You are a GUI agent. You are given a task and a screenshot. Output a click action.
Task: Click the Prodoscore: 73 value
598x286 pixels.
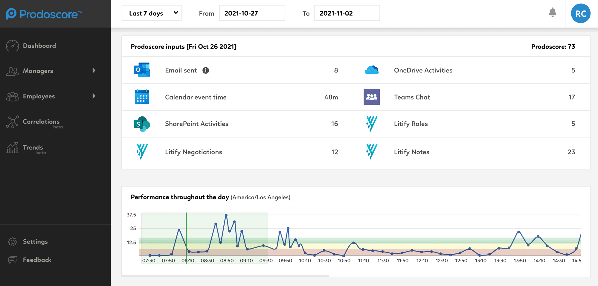pos(553,46)
